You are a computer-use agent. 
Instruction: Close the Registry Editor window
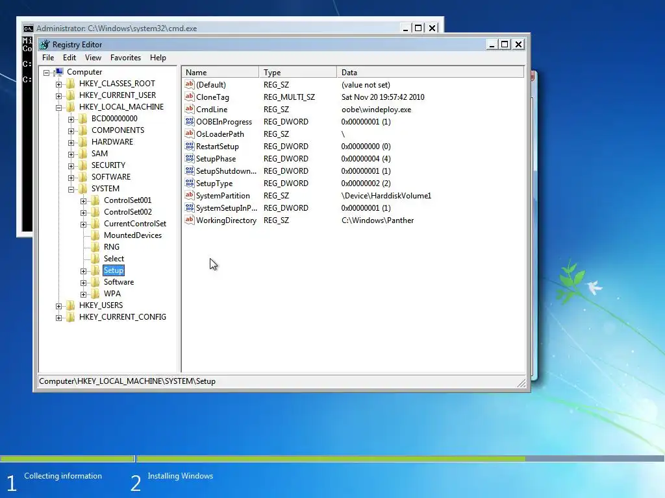[x=518, y=45]
